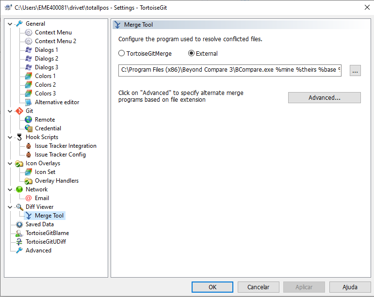Select the Merge Tool tree item

[49, 216]
